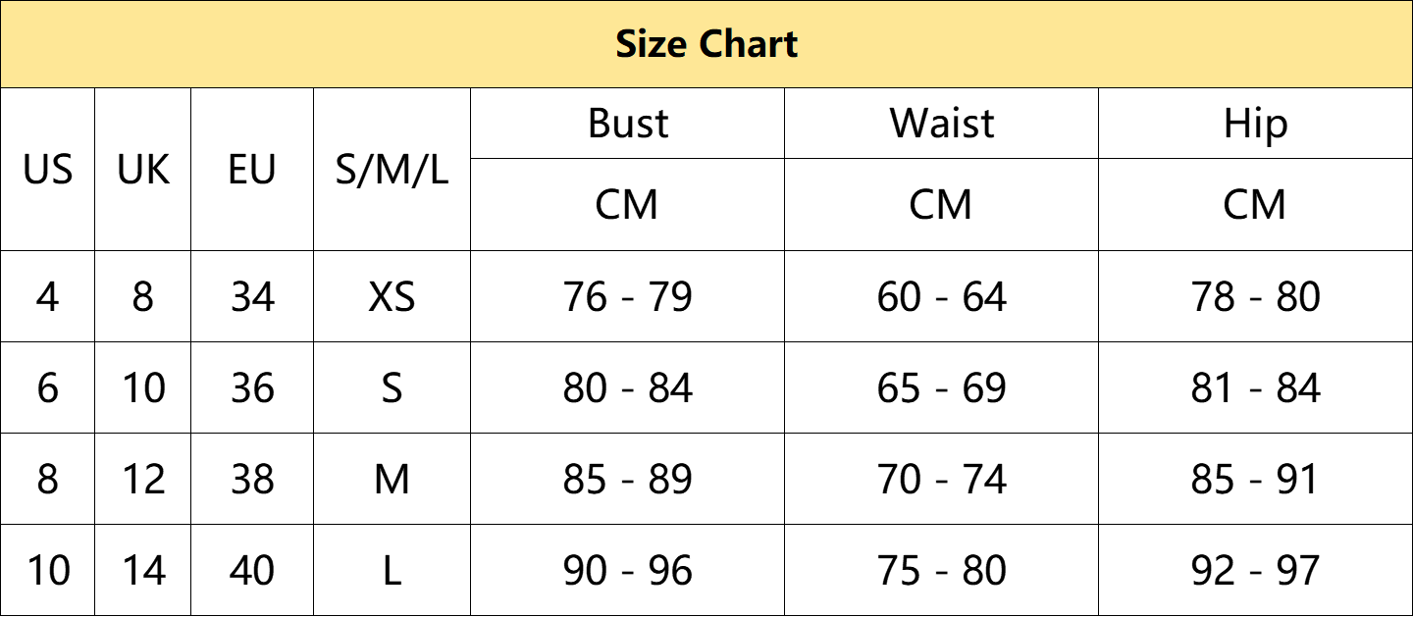The image size is (1413, 617).
Task: Click bust measurement 90 - 96
Action: [x=627, y=570]
